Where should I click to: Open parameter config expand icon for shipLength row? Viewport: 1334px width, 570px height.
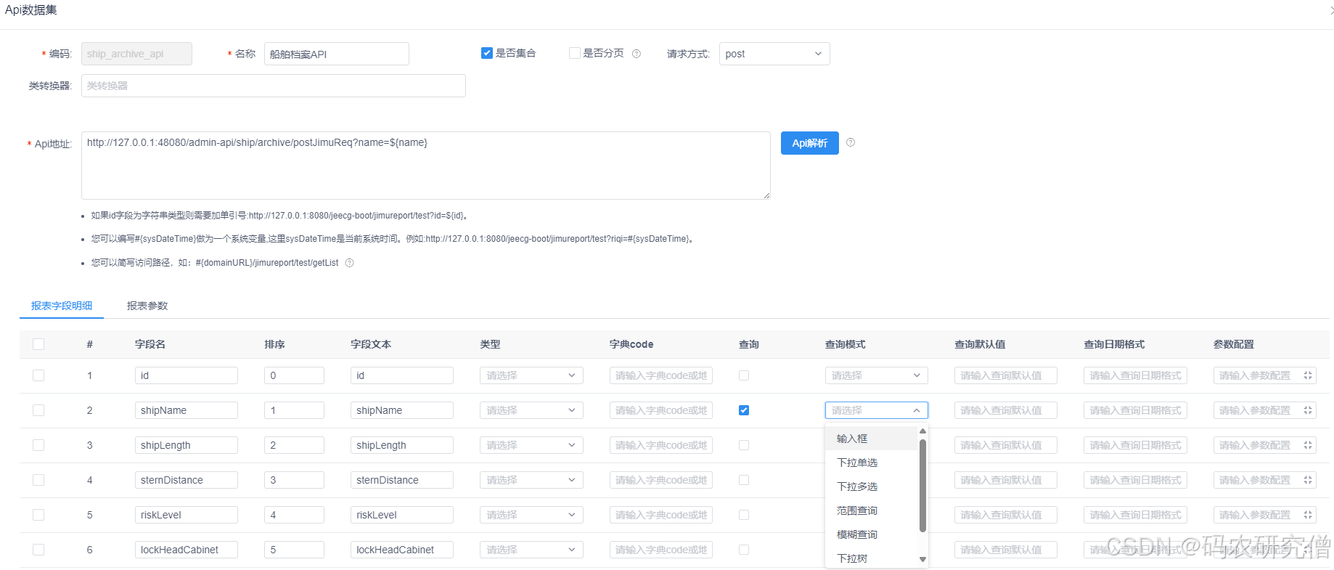click(x=1307, y=445)
